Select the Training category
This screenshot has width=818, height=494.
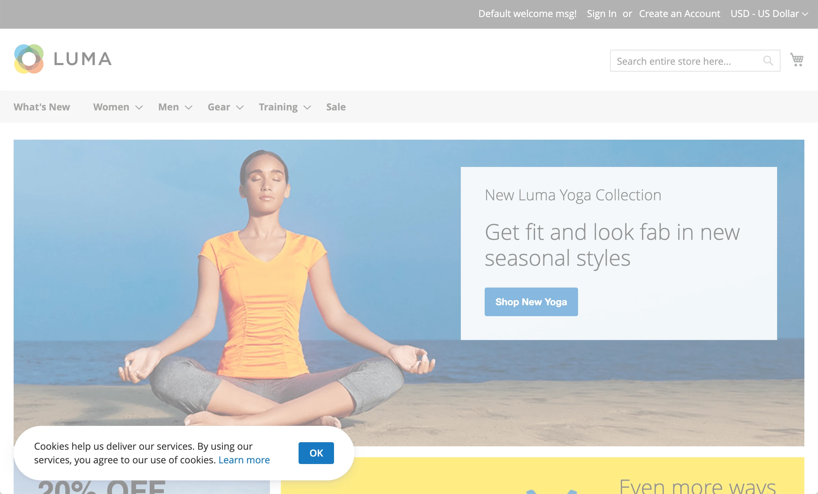click(x=278, y=107)
